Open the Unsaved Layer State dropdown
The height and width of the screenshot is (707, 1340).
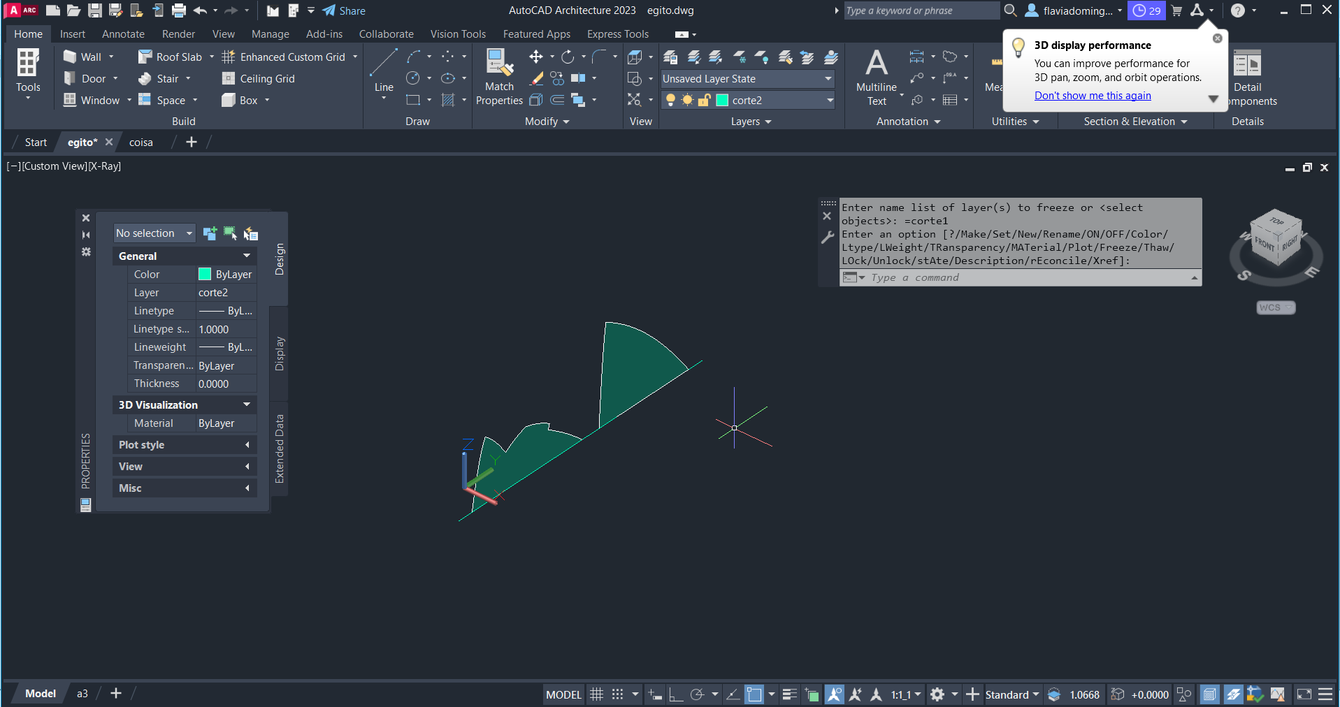(x=828, y=79)
